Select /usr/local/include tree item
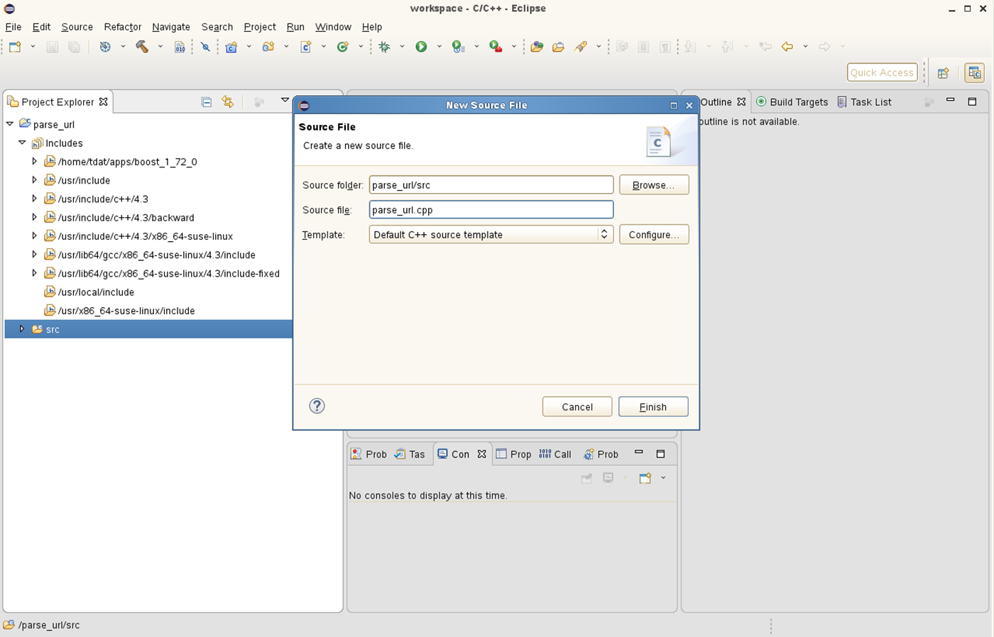 tap(96, 292)
